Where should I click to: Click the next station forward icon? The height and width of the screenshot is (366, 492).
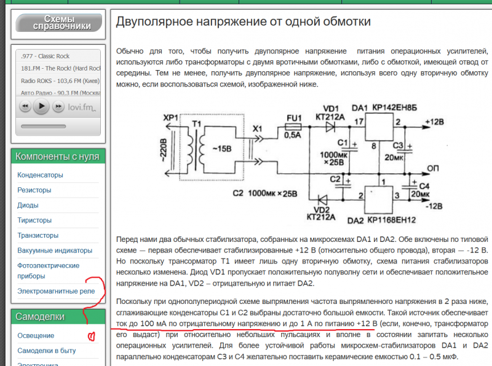click(57, 107)
